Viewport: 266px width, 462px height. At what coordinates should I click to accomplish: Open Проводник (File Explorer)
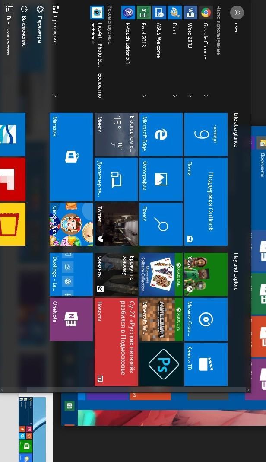click(x=55, y=25)
